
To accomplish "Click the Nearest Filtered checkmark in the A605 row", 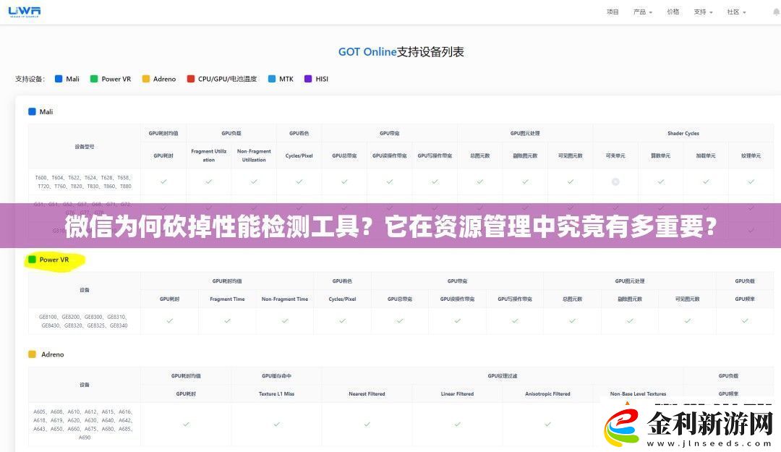I will click(x=367, y=425).
